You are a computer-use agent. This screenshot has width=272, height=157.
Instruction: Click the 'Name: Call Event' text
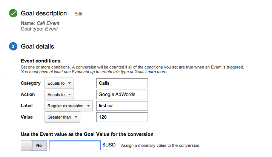point(40,23)
